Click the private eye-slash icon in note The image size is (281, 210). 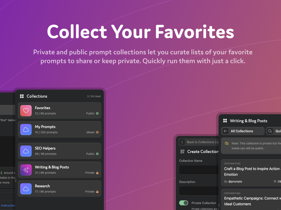click(226, 144)
